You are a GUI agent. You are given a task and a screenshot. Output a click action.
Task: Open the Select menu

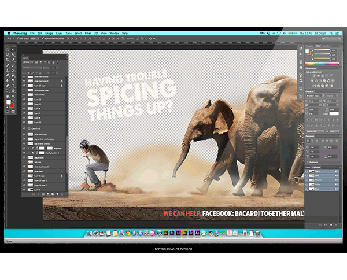[78, 33]
